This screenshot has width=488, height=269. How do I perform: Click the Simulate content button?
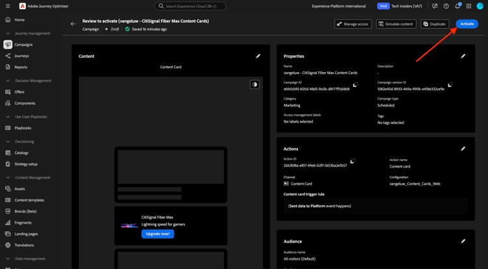396,24
